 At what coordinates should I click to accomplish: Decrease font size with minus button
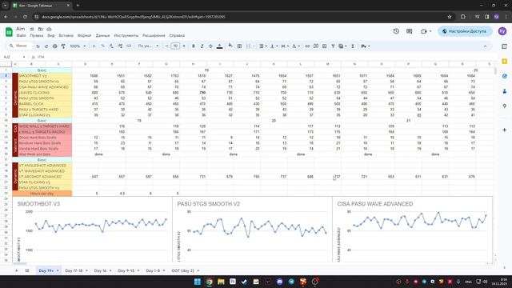coord(167,46)
